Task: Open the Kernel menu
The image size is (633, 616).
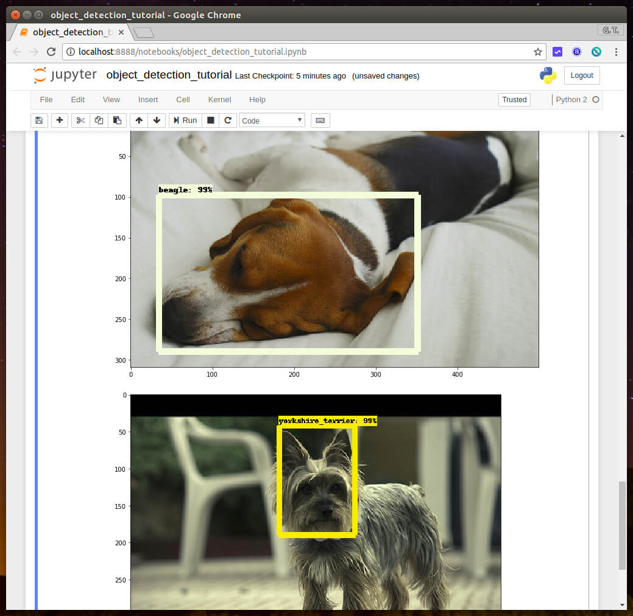Action: (219, 100)
